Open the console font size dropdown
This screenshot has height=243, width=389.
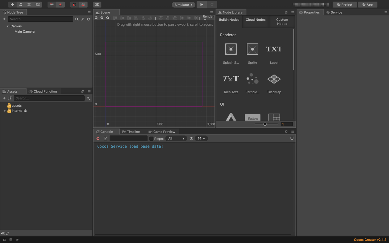point(201,138)
